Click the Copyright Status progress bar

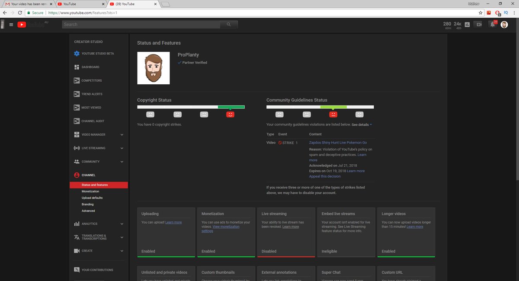point(191,107)
